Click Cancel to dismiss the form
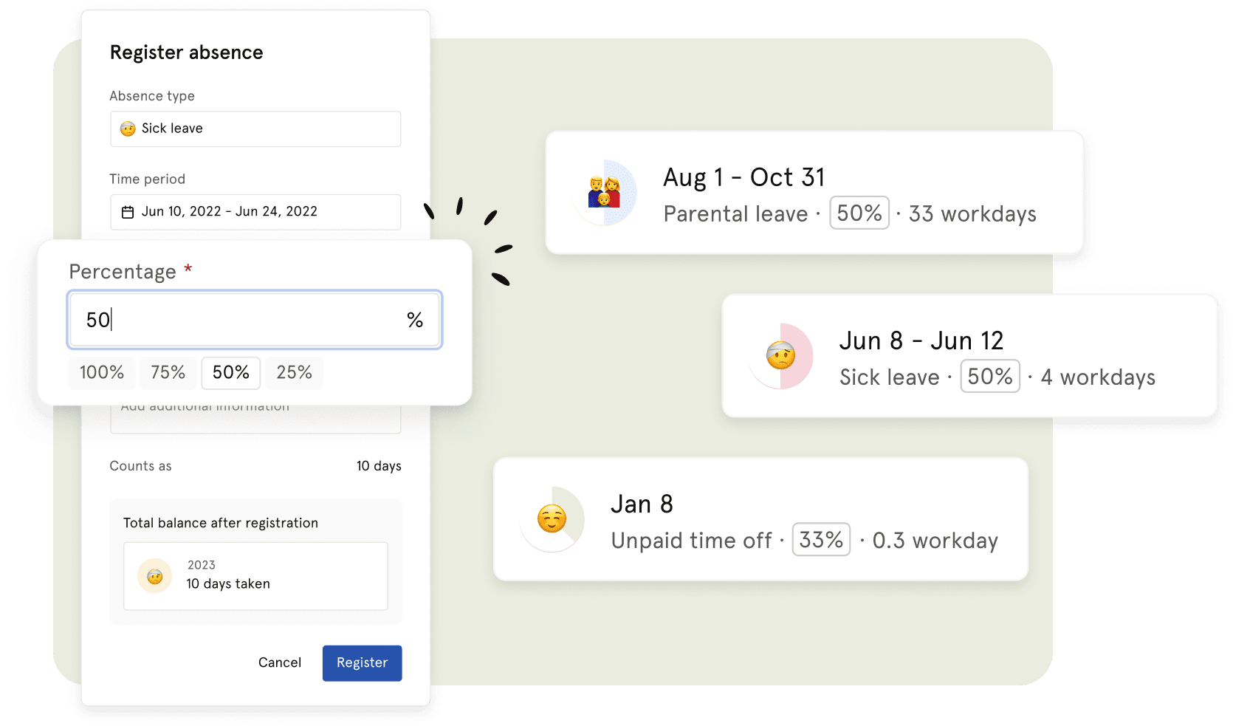This screenshot has height=726, width=1233. pos(280,662)
